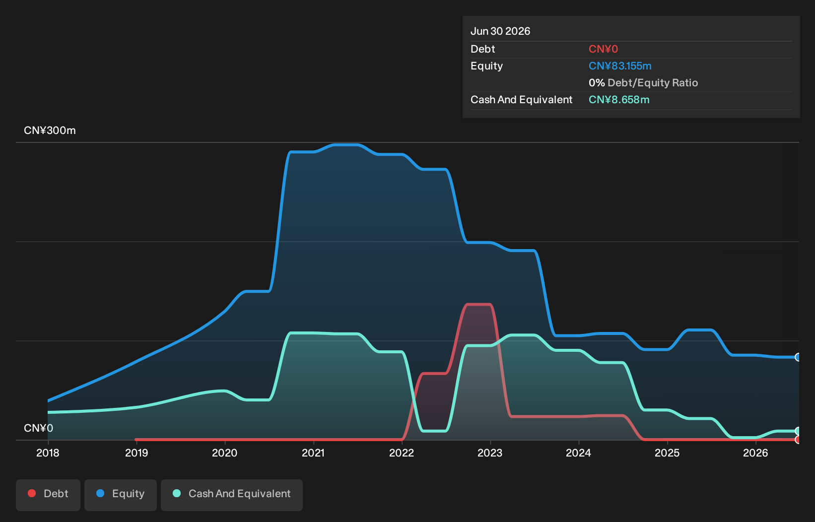Image resolution: width=815 pixels, height=522 pixels.
Task: Click the 2022 x-axis label
Action: coord(402,453)
